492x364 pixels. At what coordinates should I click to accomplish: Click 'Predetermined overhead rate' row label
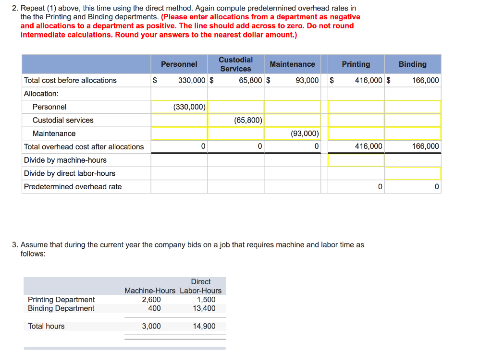(73, 186)
